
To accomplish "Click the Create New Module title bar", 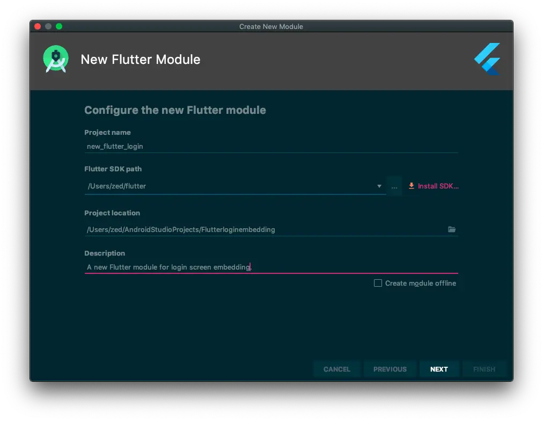I will click(271, 26).
